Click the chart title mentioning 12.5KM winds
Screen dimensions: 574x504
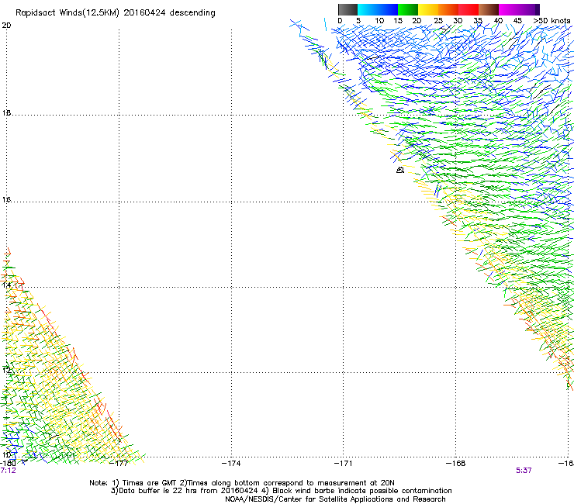tap(116, 13)
